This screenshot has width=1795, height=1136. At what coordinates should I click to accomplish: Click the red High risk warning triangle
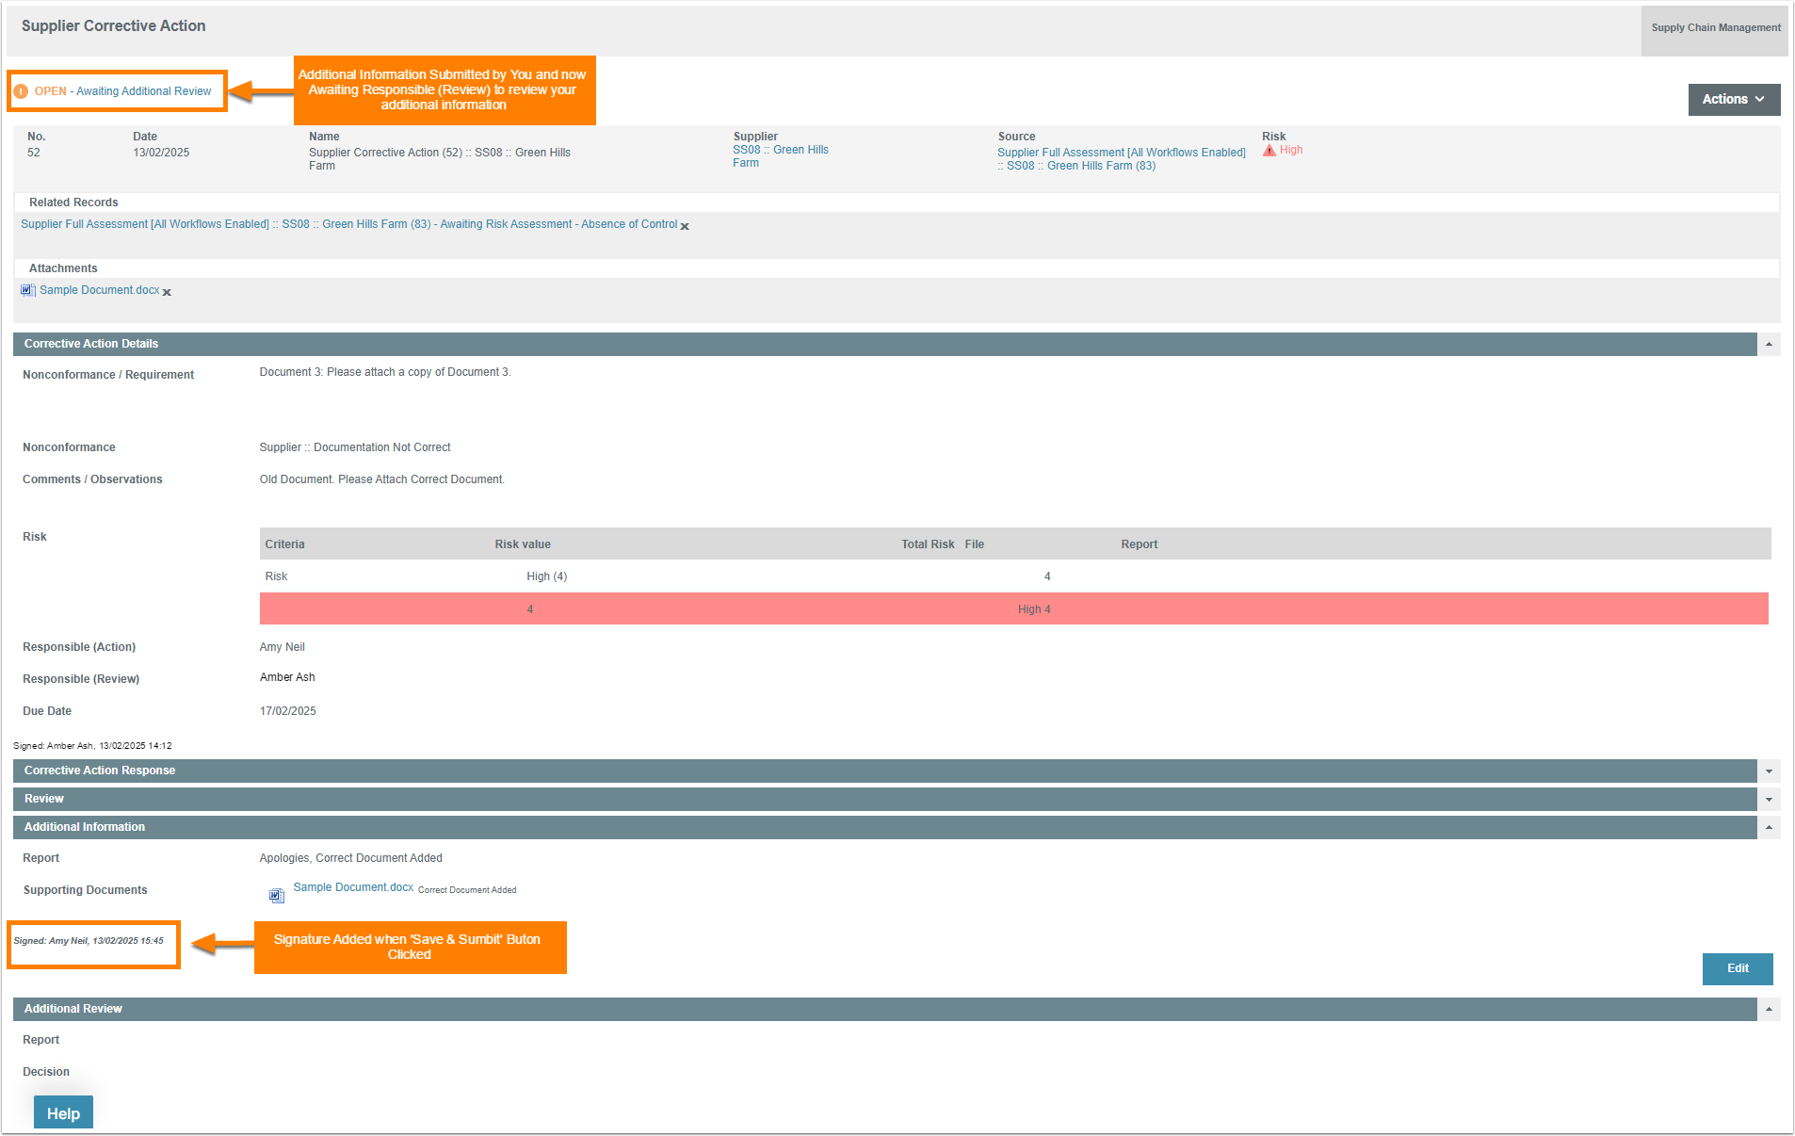(x=1269, y=151)
